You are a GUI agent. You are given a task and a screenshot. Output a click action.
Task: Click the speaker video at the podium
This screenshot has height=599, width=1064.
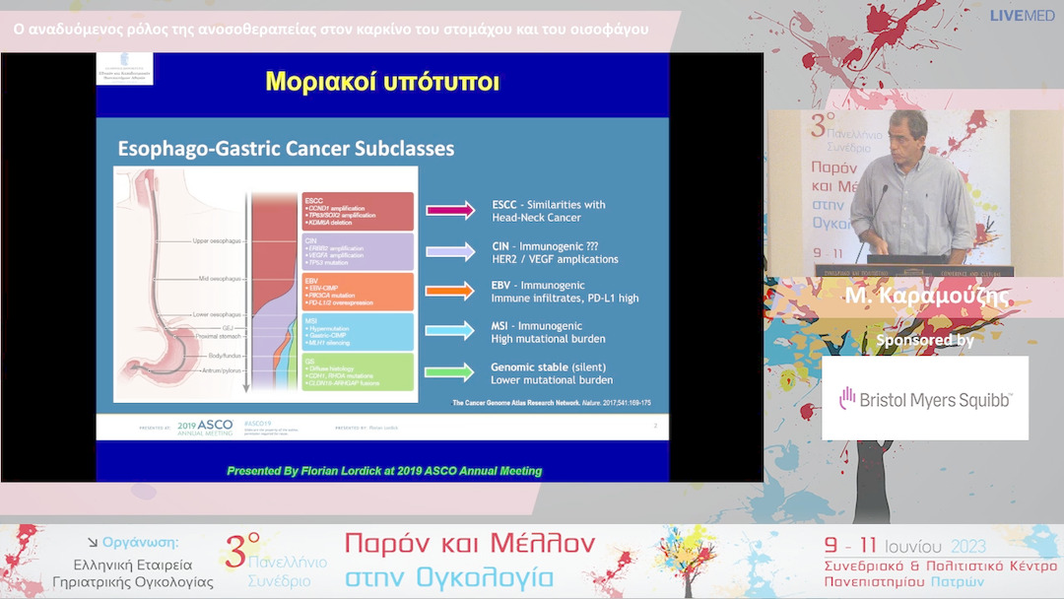(892, 192)
